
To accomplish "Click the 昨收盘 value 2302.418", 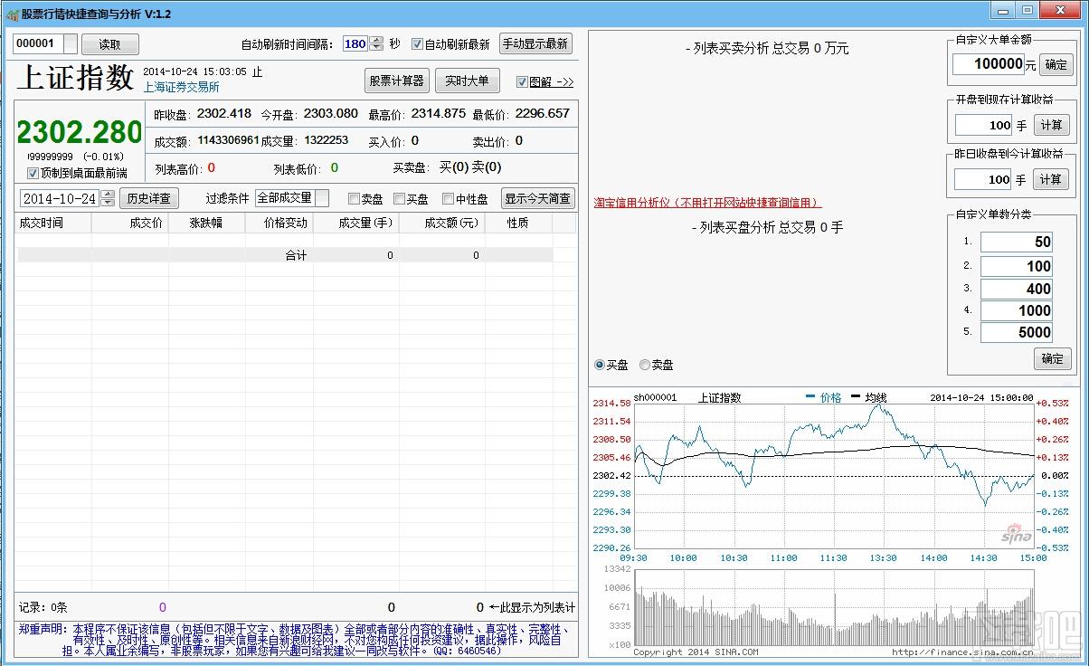I will (x=224, y=114).
